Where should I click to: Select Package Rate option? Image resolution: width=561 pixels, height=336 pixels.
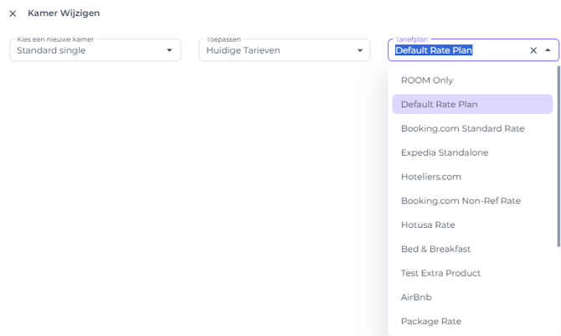pos(430,321)
